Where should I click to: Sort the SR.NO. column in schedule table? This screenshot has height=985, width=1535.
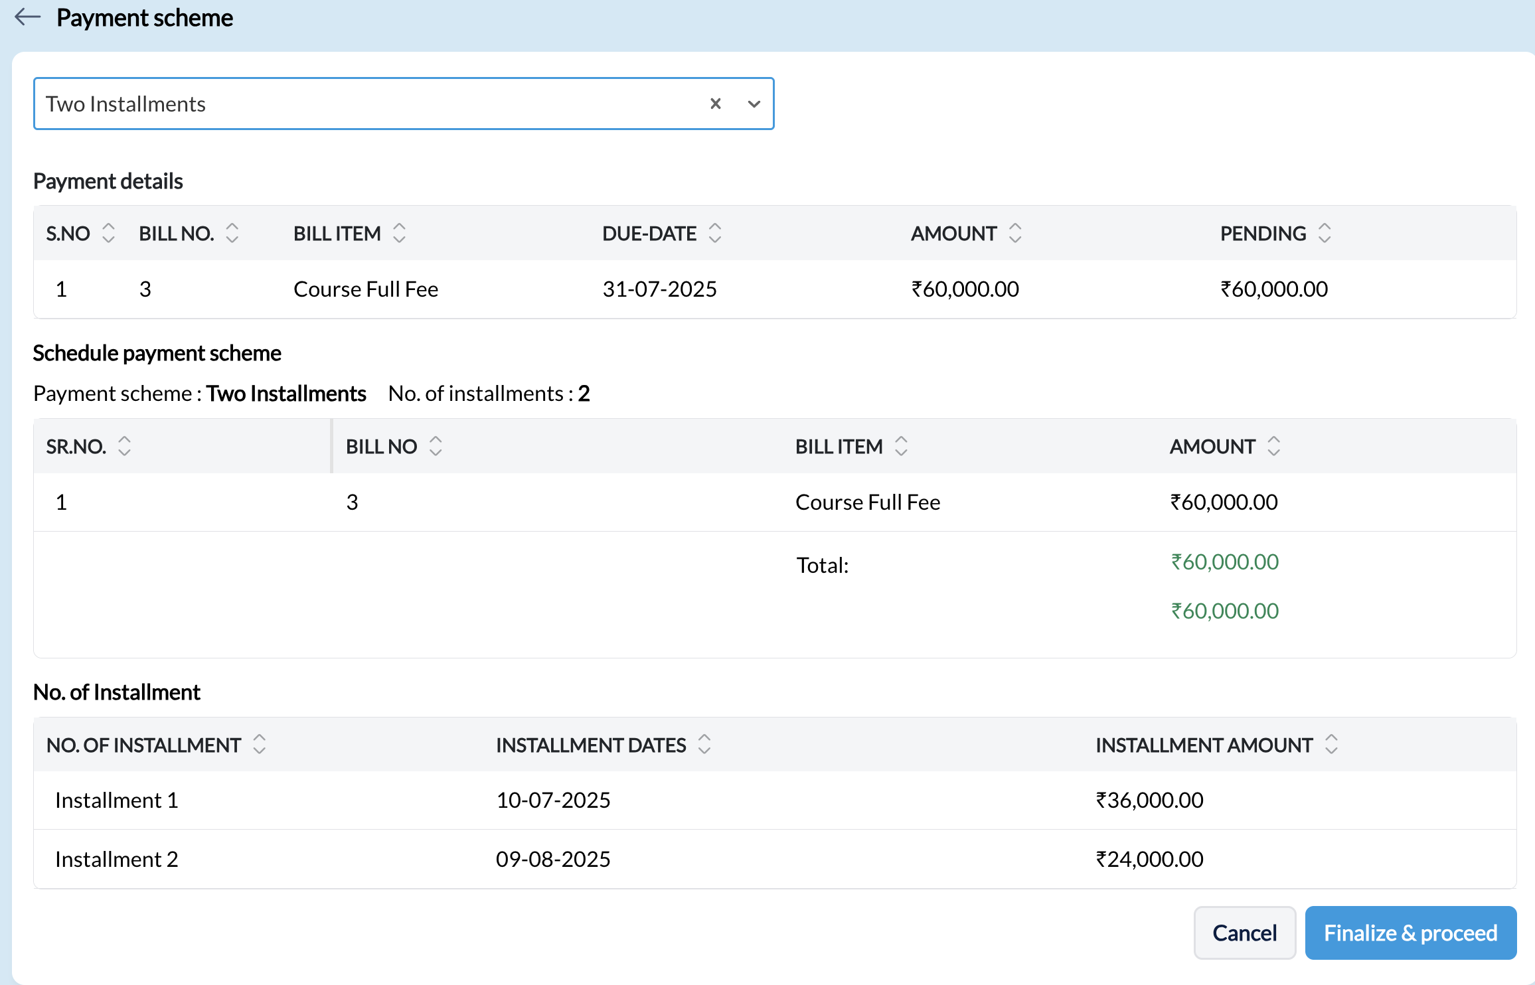click(x=123, y=445)
